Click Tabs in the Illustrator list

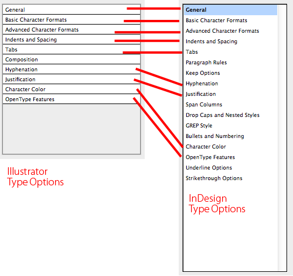click(x=71, y=49)
